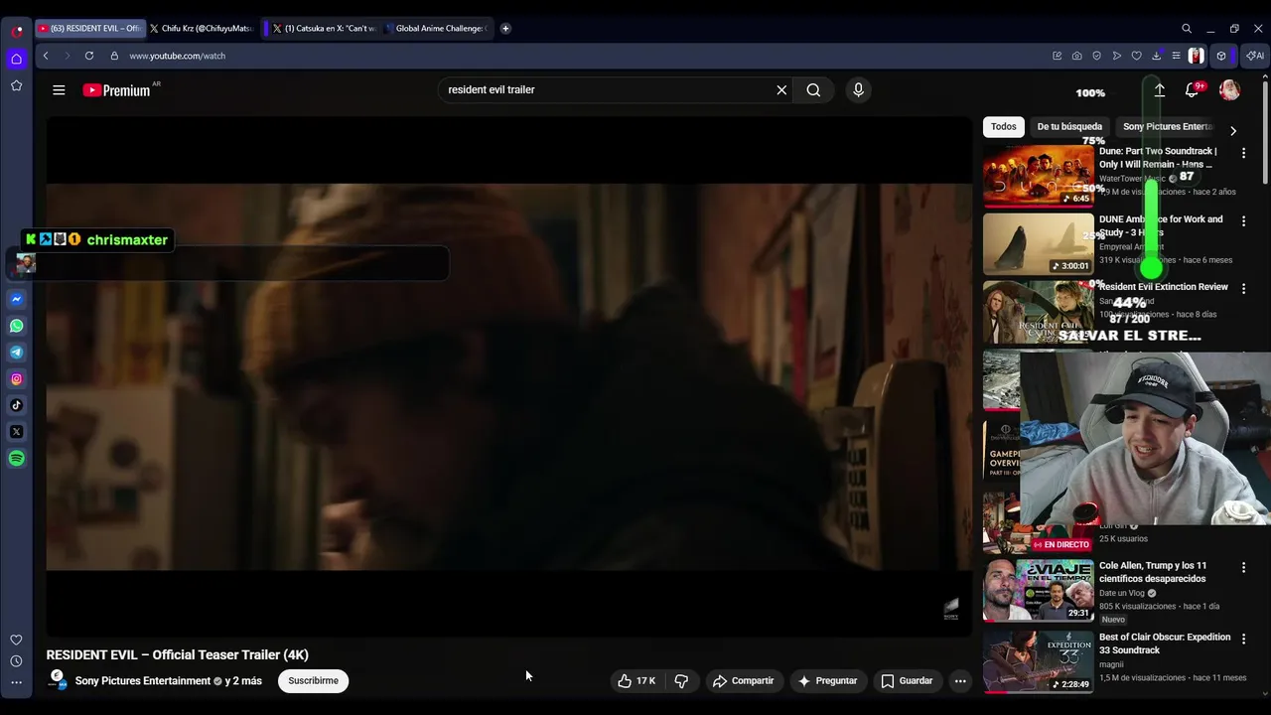The height and width of the screenshot is (715, 1271).
Task: Open Easy Setup sliders icon
Action: point(1176,56)
